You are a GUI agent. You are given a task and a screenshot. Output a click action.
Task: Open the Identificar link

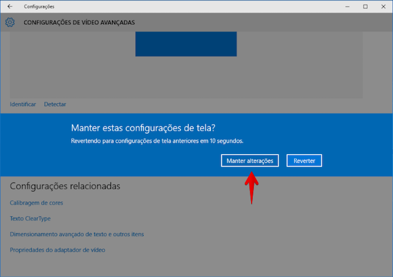[x=23, y=104]
